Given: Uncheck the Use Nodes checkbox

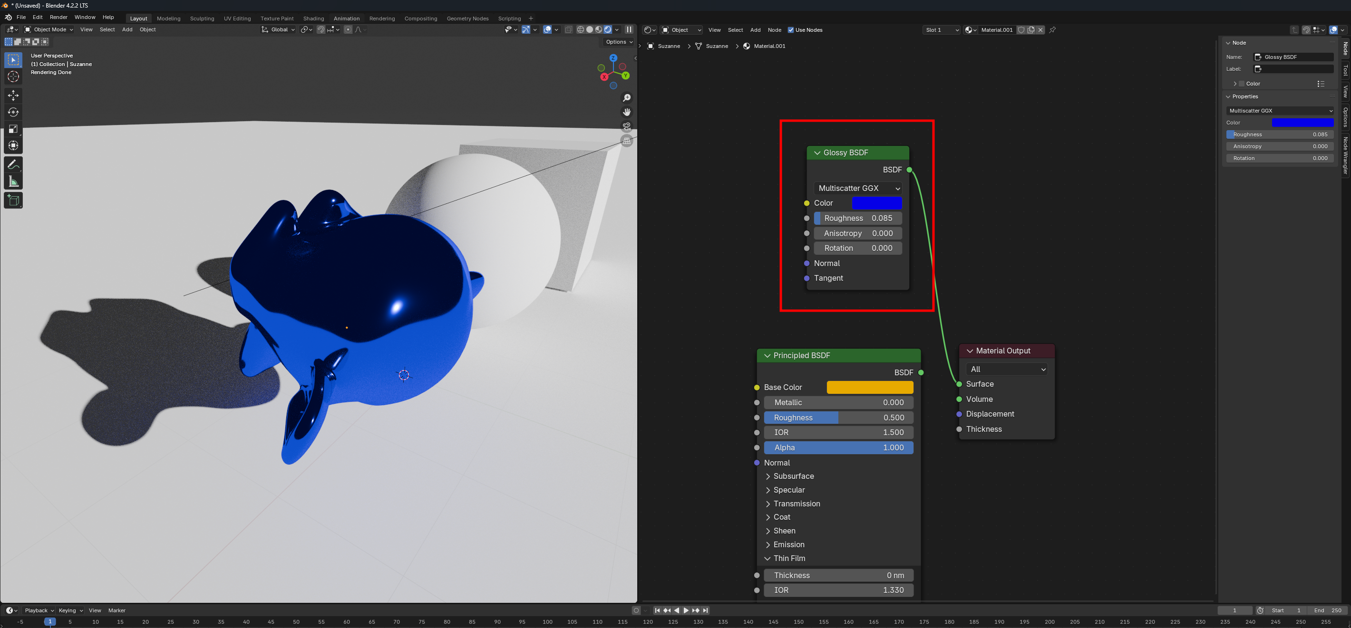Looking at the screenshot, I should 791,30.
